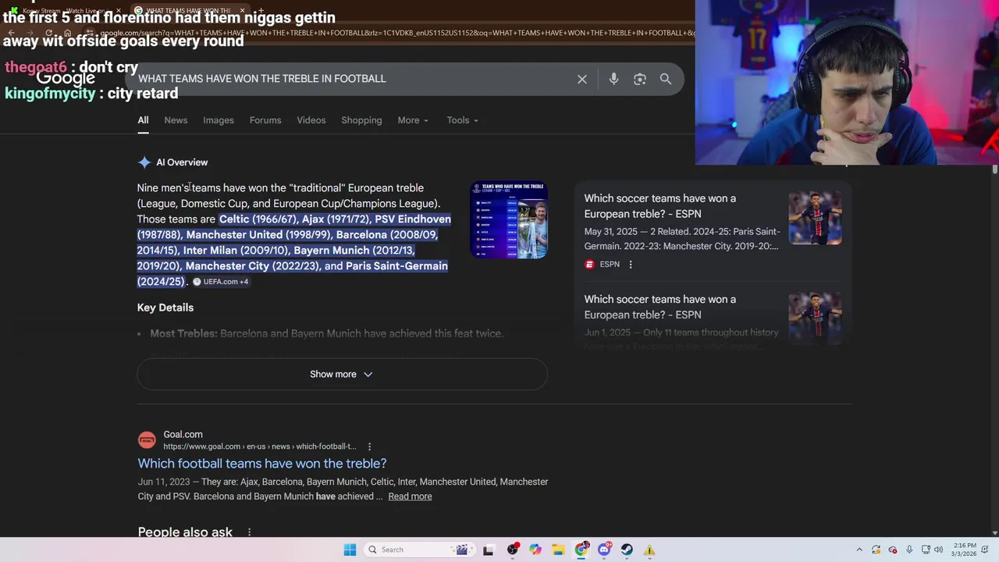The height and width of the screenshot is (562, 999).
Task: Switch to the News tab
Action: [x=176, y=120]
